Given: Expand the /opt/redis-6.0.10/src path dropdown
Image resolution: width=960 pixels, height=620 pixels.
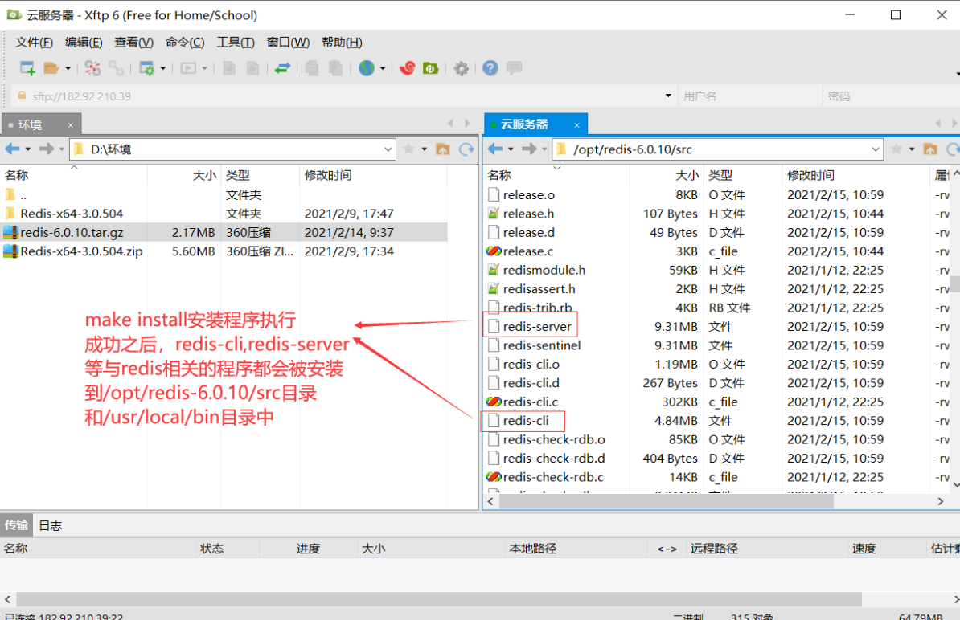Looking at the screenshot, I should tap(876, 149).
